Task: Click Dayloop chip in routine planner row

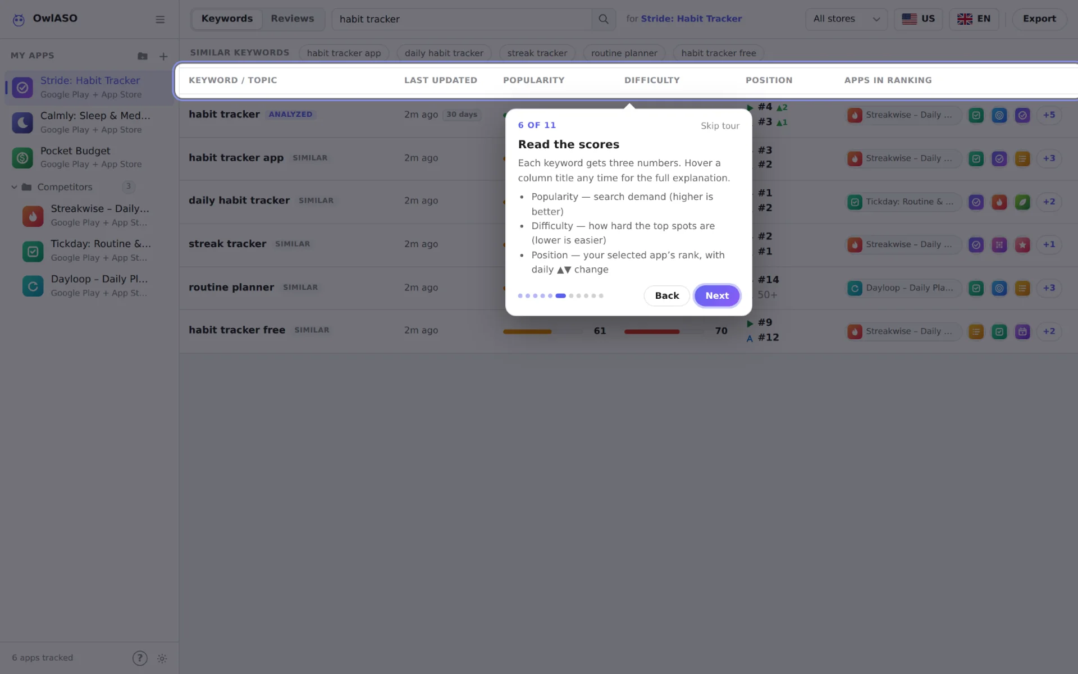Action: point(903,288)
